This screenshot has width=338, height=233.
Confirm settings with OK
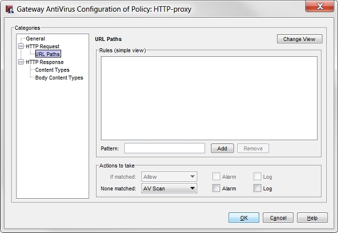[x=244, y=218]
